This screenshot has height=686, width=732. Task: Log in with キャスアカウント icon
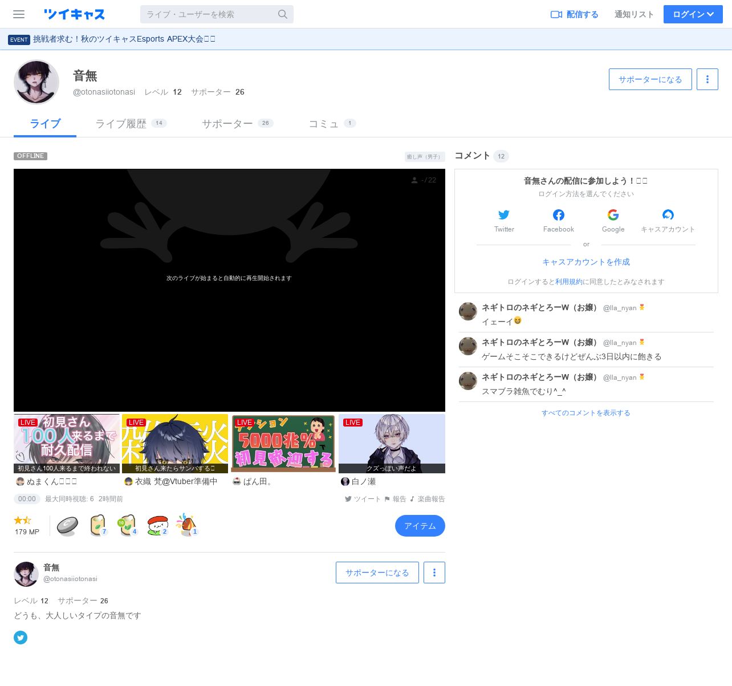[668, 215]
